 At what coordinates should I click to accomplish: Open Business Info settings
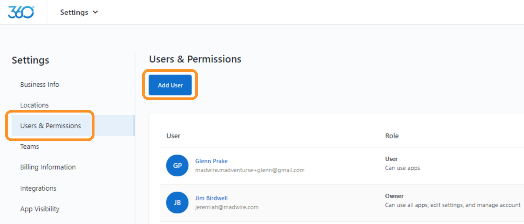tap(40, 84)
